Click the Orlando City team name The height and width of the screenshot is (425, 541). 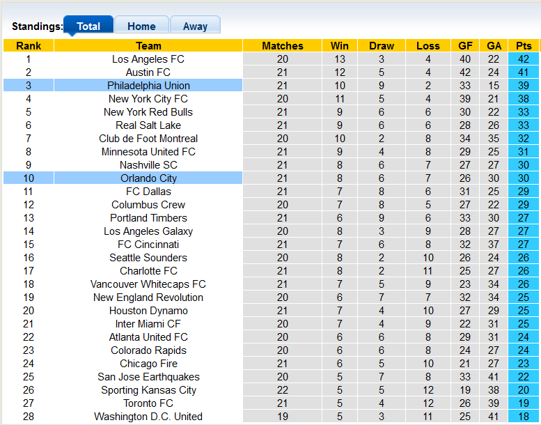(x=148, y=178)
